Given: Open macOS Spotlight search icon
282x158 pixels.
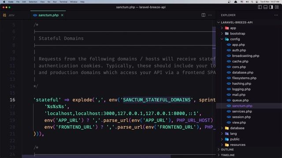Looking at the screenshot, I should coord(252,2).
